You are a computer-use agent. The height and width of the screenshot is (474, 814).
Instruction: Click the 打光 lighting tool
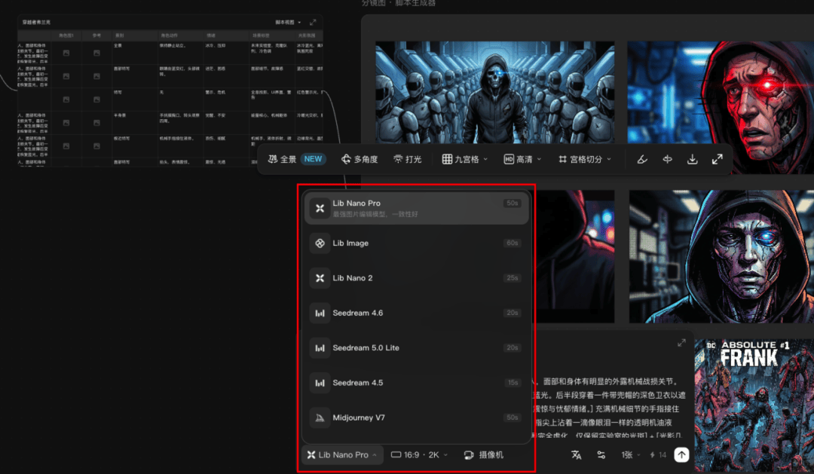pos(408,160)
